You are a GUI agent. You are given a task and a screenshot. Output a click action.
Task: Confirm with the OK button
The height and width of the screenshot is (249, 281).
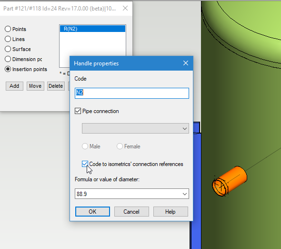[92, 212]
